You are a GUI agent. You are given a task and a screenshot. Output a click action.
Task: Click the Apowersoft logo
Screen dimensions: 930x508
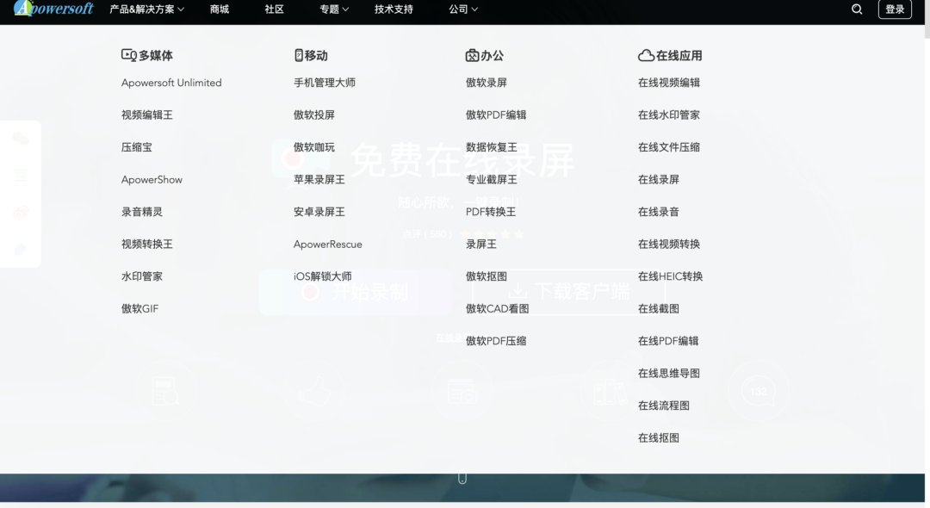coord(53,9)
